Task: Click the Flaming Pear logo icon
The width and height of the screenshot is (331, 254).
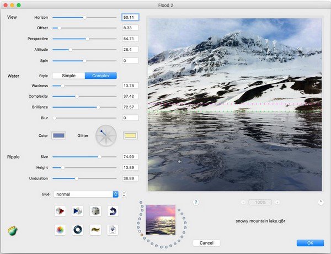Action: [12, 231]
